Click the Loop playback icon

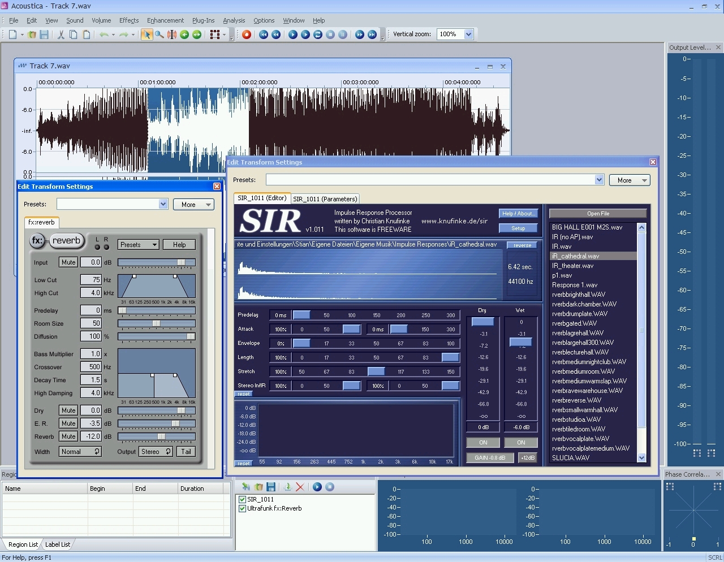point(318,34)
